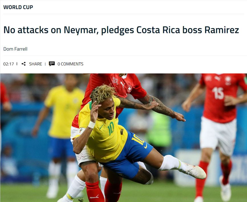247x202 pixels.
Task: Click the Puma logo on the red jersey
Action: 123,85
